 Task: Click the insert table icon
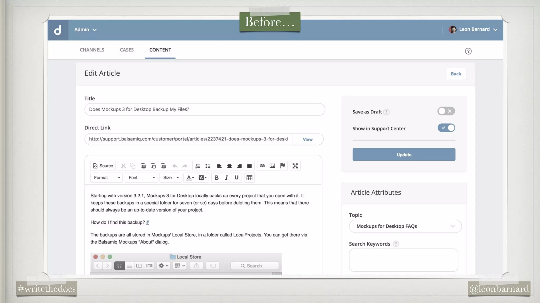click(249, 178)
